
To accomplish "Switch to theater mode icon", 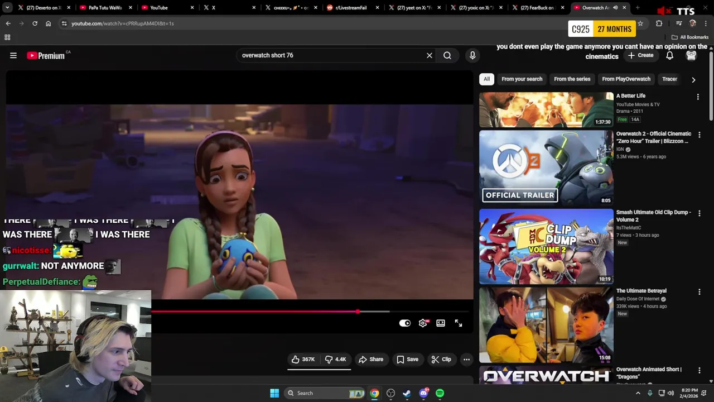I will (441, 323).
